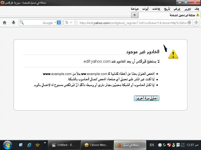Screen dimensions: 201x150
Task: Click the edit.yahoo.com error message text
Action: pyautogui.click(x=121, y=61)
